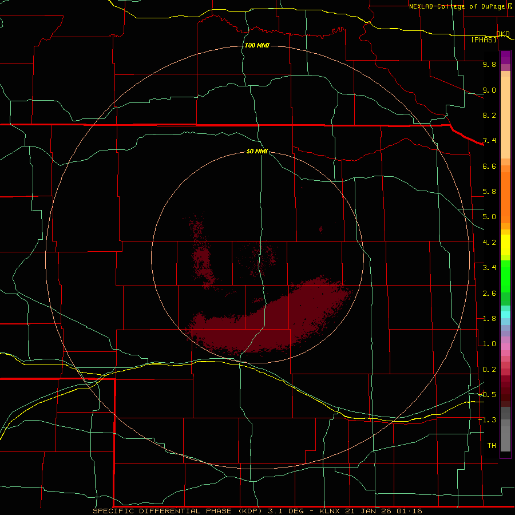Click the TH threshold label on the scale
Viewport: 515px width, 515px height.
(x=492, y=446)
